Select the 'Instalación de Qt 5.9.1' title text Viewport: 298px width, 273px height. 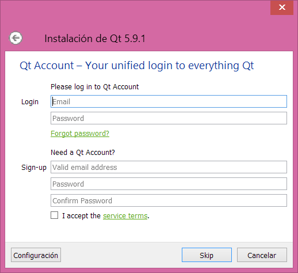[95, 39]
